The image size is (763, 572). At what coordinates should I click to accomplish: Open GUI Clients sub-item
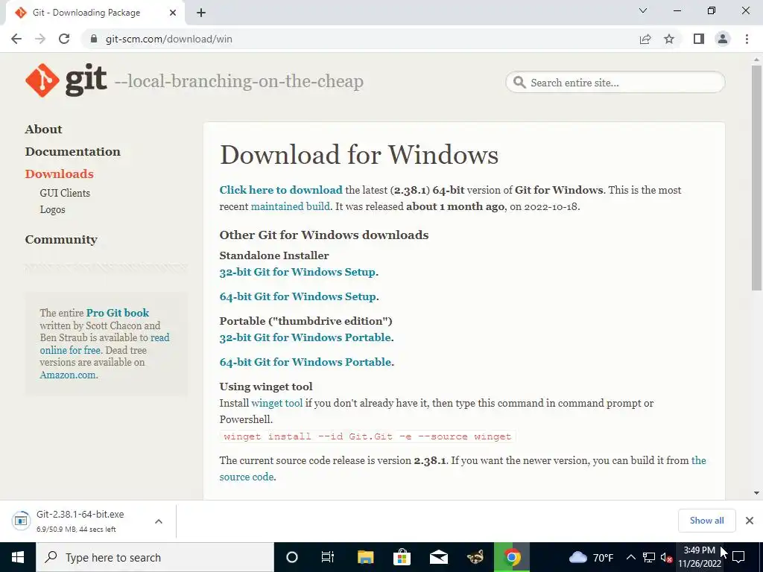[x=65, y=193]
